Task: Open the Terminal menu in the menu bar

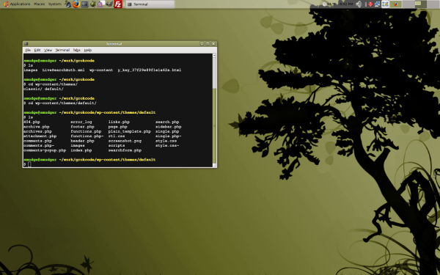Action: (62, 50)
